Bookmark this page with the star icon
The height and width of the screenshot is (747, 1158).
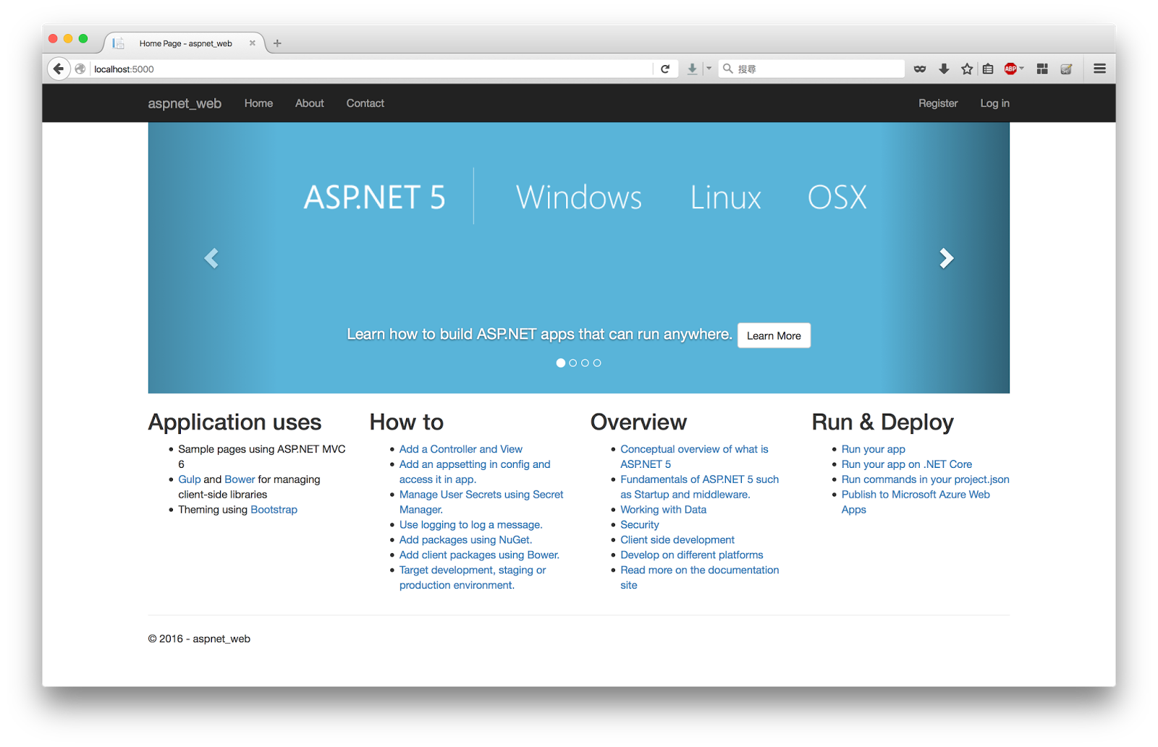click(x=967, y=69)
